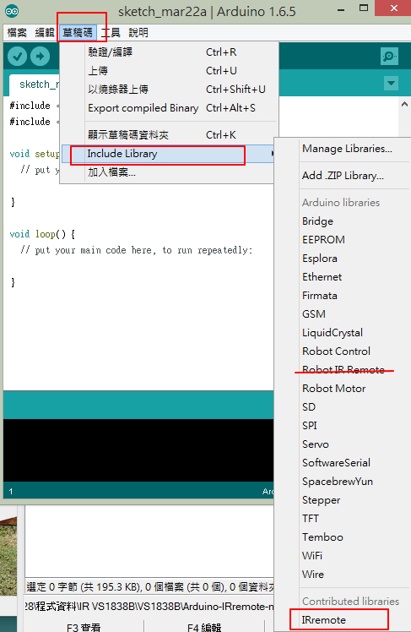Choose 加入檔案... menu entry
The image size is (411, 632).
[169, 172]
